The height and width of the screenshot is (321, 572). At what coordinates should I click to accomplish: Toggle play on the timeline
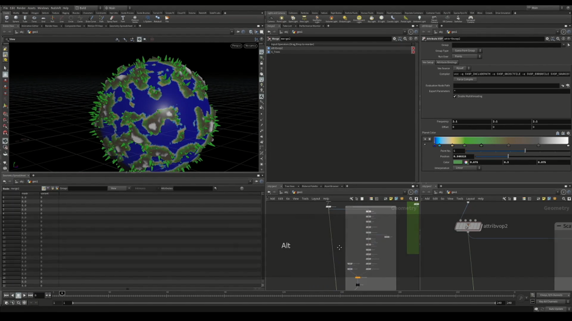pyautogui.click(x=24, y=295)
